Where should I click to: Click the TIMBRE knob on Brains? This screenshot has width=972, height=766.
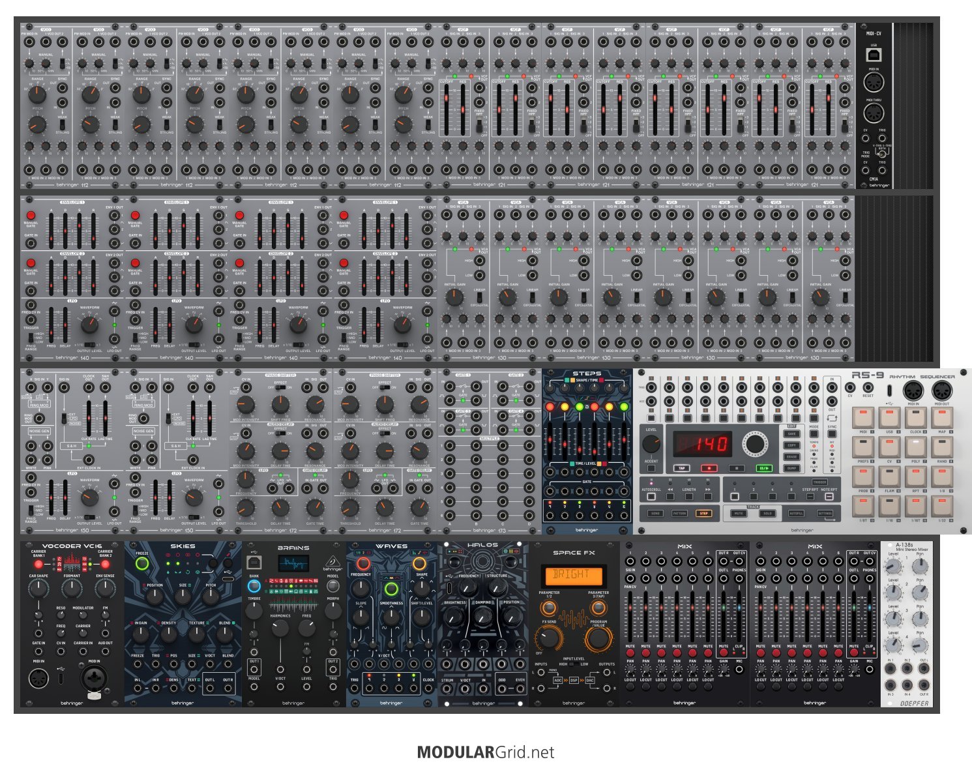tap(254, 610)
